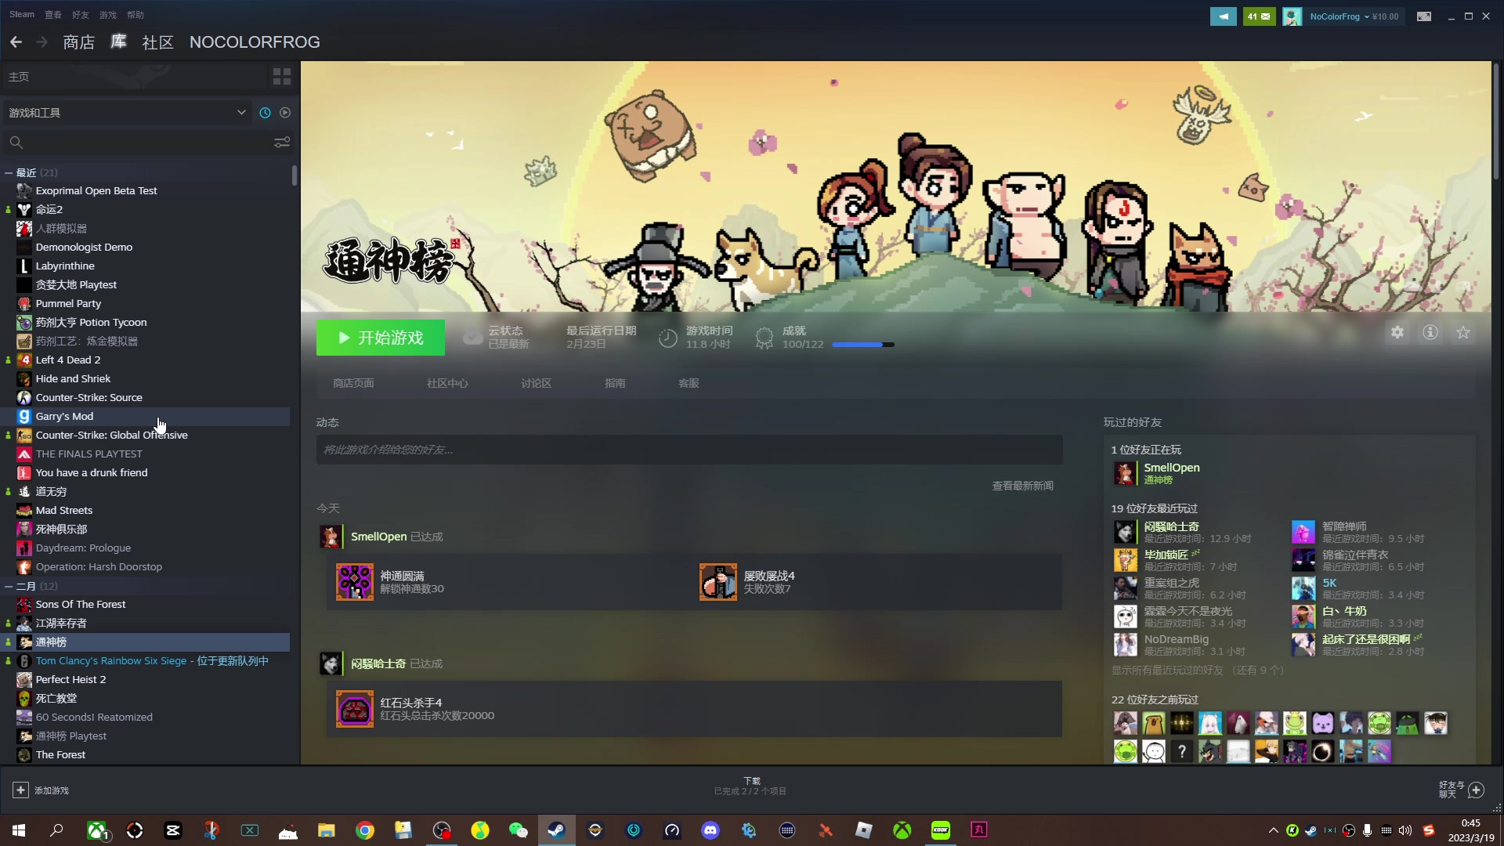Select Counter-Strike: Source in library
Image resolution: width=1504 pixels, height=846 pixels.
[145, 398]
